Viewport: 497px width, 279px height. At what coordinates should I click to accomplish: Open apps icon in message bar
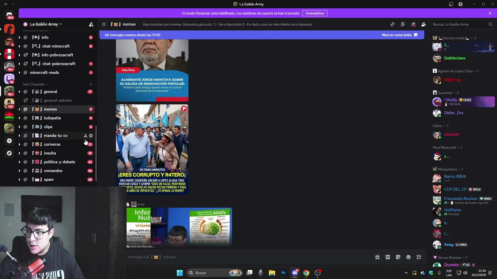click(419, 257)
